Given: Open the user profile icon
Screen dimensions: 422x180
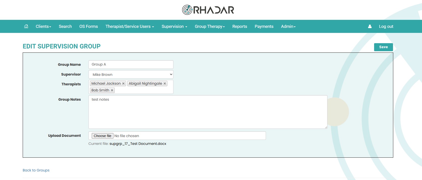Looking at the screenshot, I should click(370, 26).
